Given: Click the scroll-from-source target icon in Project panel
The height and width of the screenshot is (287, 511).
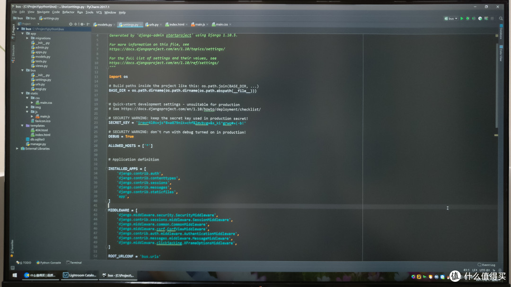Looking at the screenshot, I should (70, 24).
